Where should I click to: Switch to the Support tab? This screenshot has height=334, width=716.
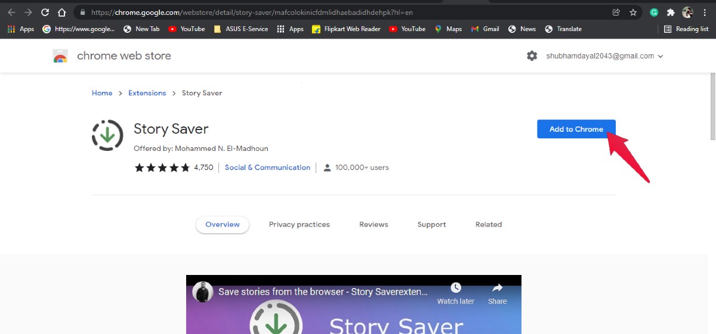[x=431, y=225]
